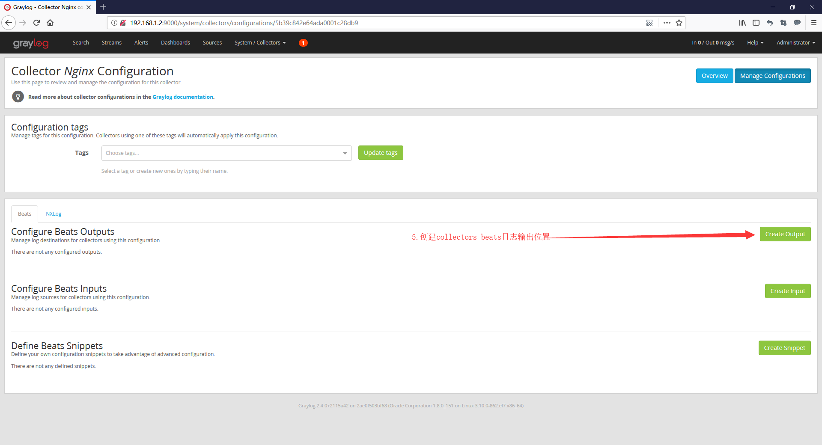This screenshot has width=822, height=445.
Task: Open the Sources page
Action: pyautogui.click(x=212, y=43)
